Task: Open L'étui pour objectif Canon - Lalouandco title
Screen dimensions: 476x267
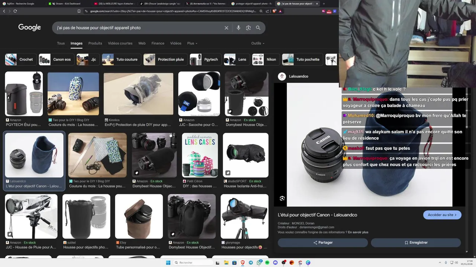Action: [x=317, y=215]
